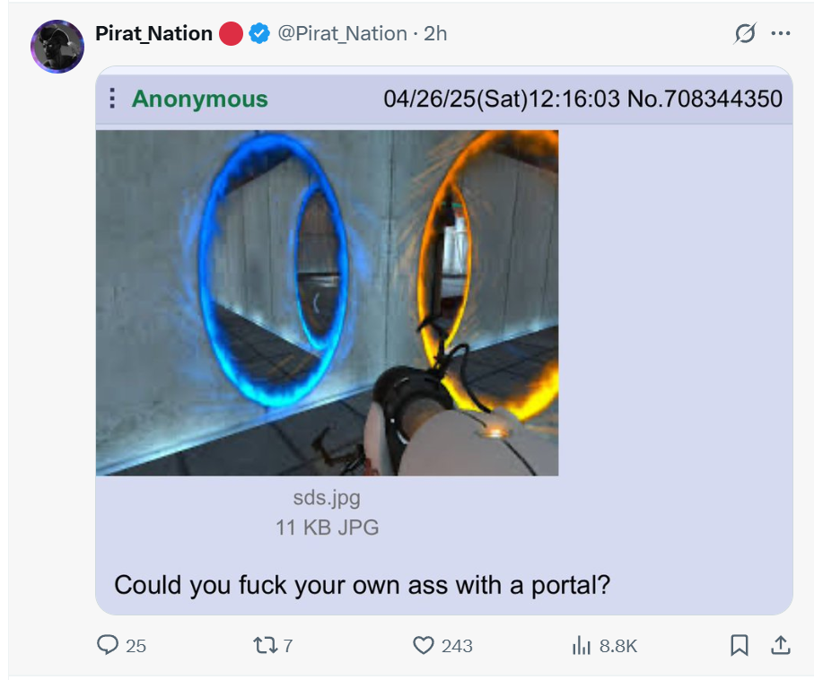This screenshot has width=814, height=680.
Task: Expand the Anonymous post's vertical dots menu
Action: 112,99
